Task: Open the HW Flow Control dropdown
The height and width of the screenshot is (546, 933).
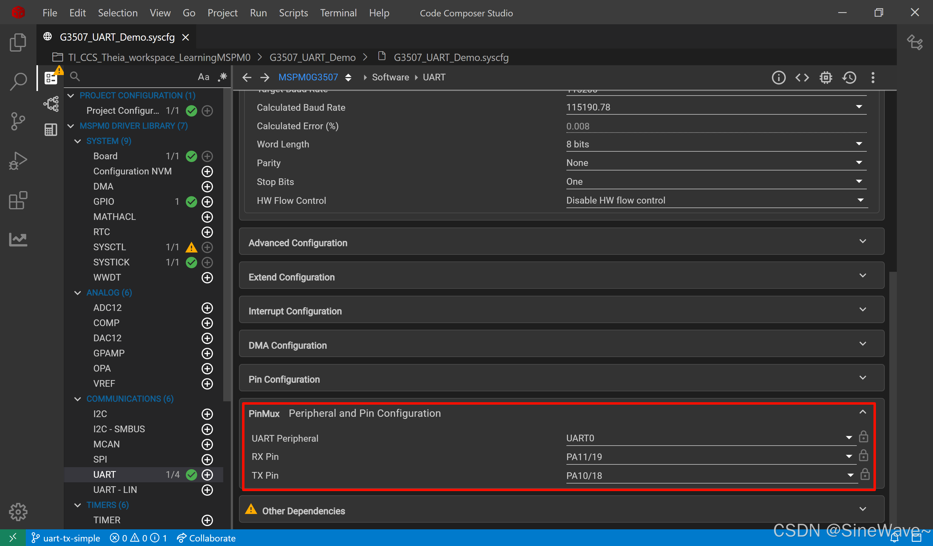Action: [717, 201]
